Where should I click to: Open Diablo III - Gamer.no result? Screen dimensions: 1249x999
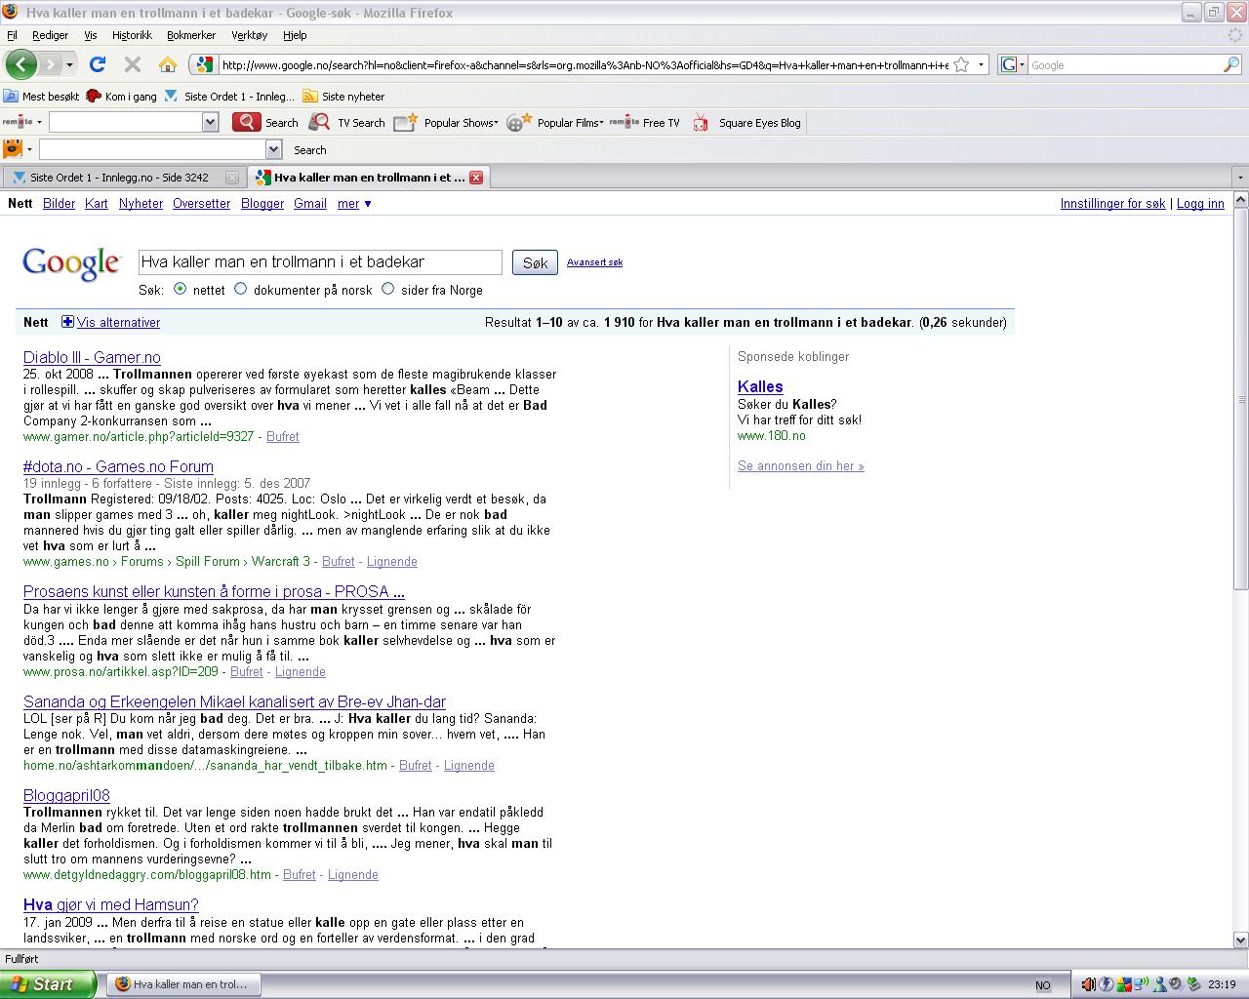92,357
